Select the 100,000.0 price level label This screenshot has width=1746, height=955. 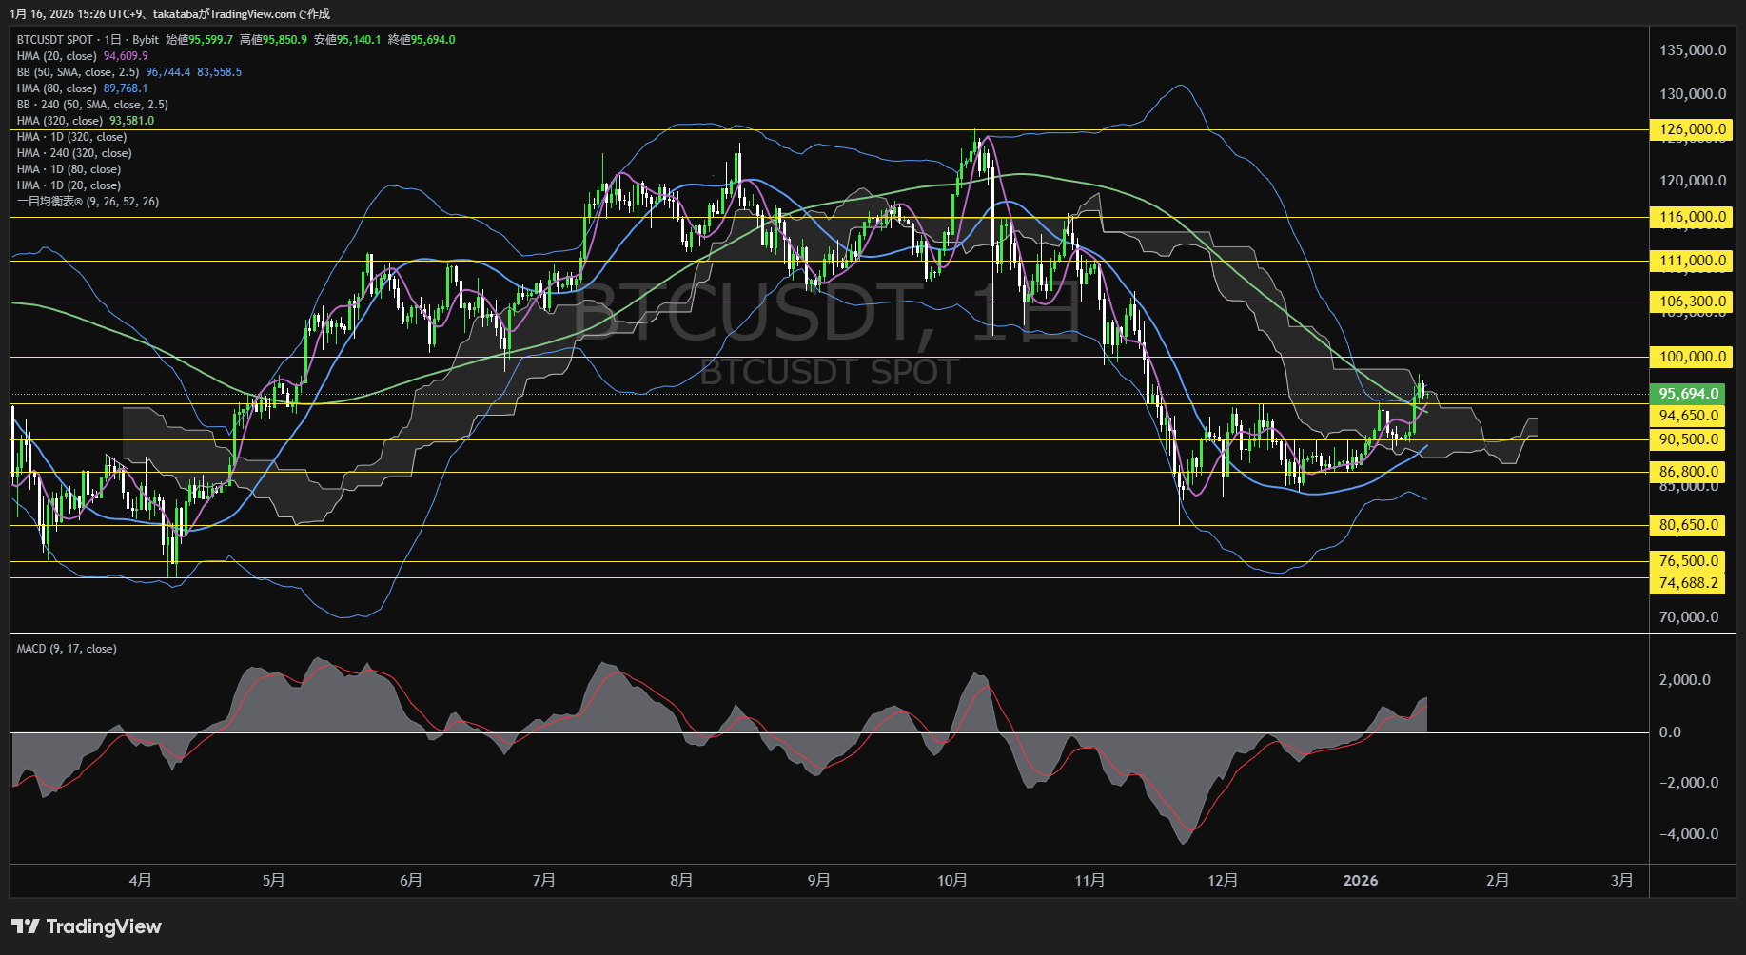point(1692,357)
